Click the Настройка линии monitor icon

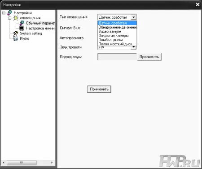(22, 28)
